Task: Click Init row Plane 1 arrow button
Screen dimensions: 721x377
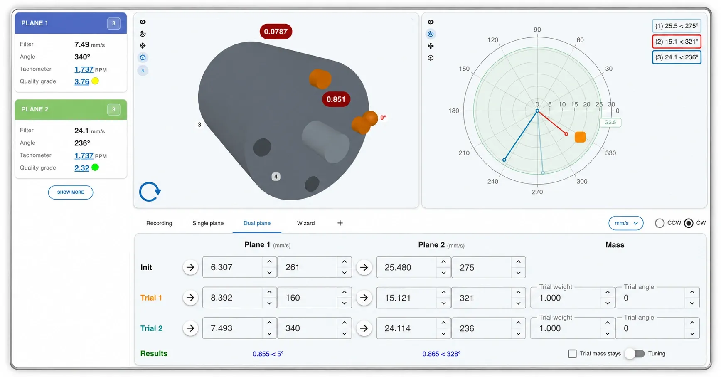Action: (190, 267)
